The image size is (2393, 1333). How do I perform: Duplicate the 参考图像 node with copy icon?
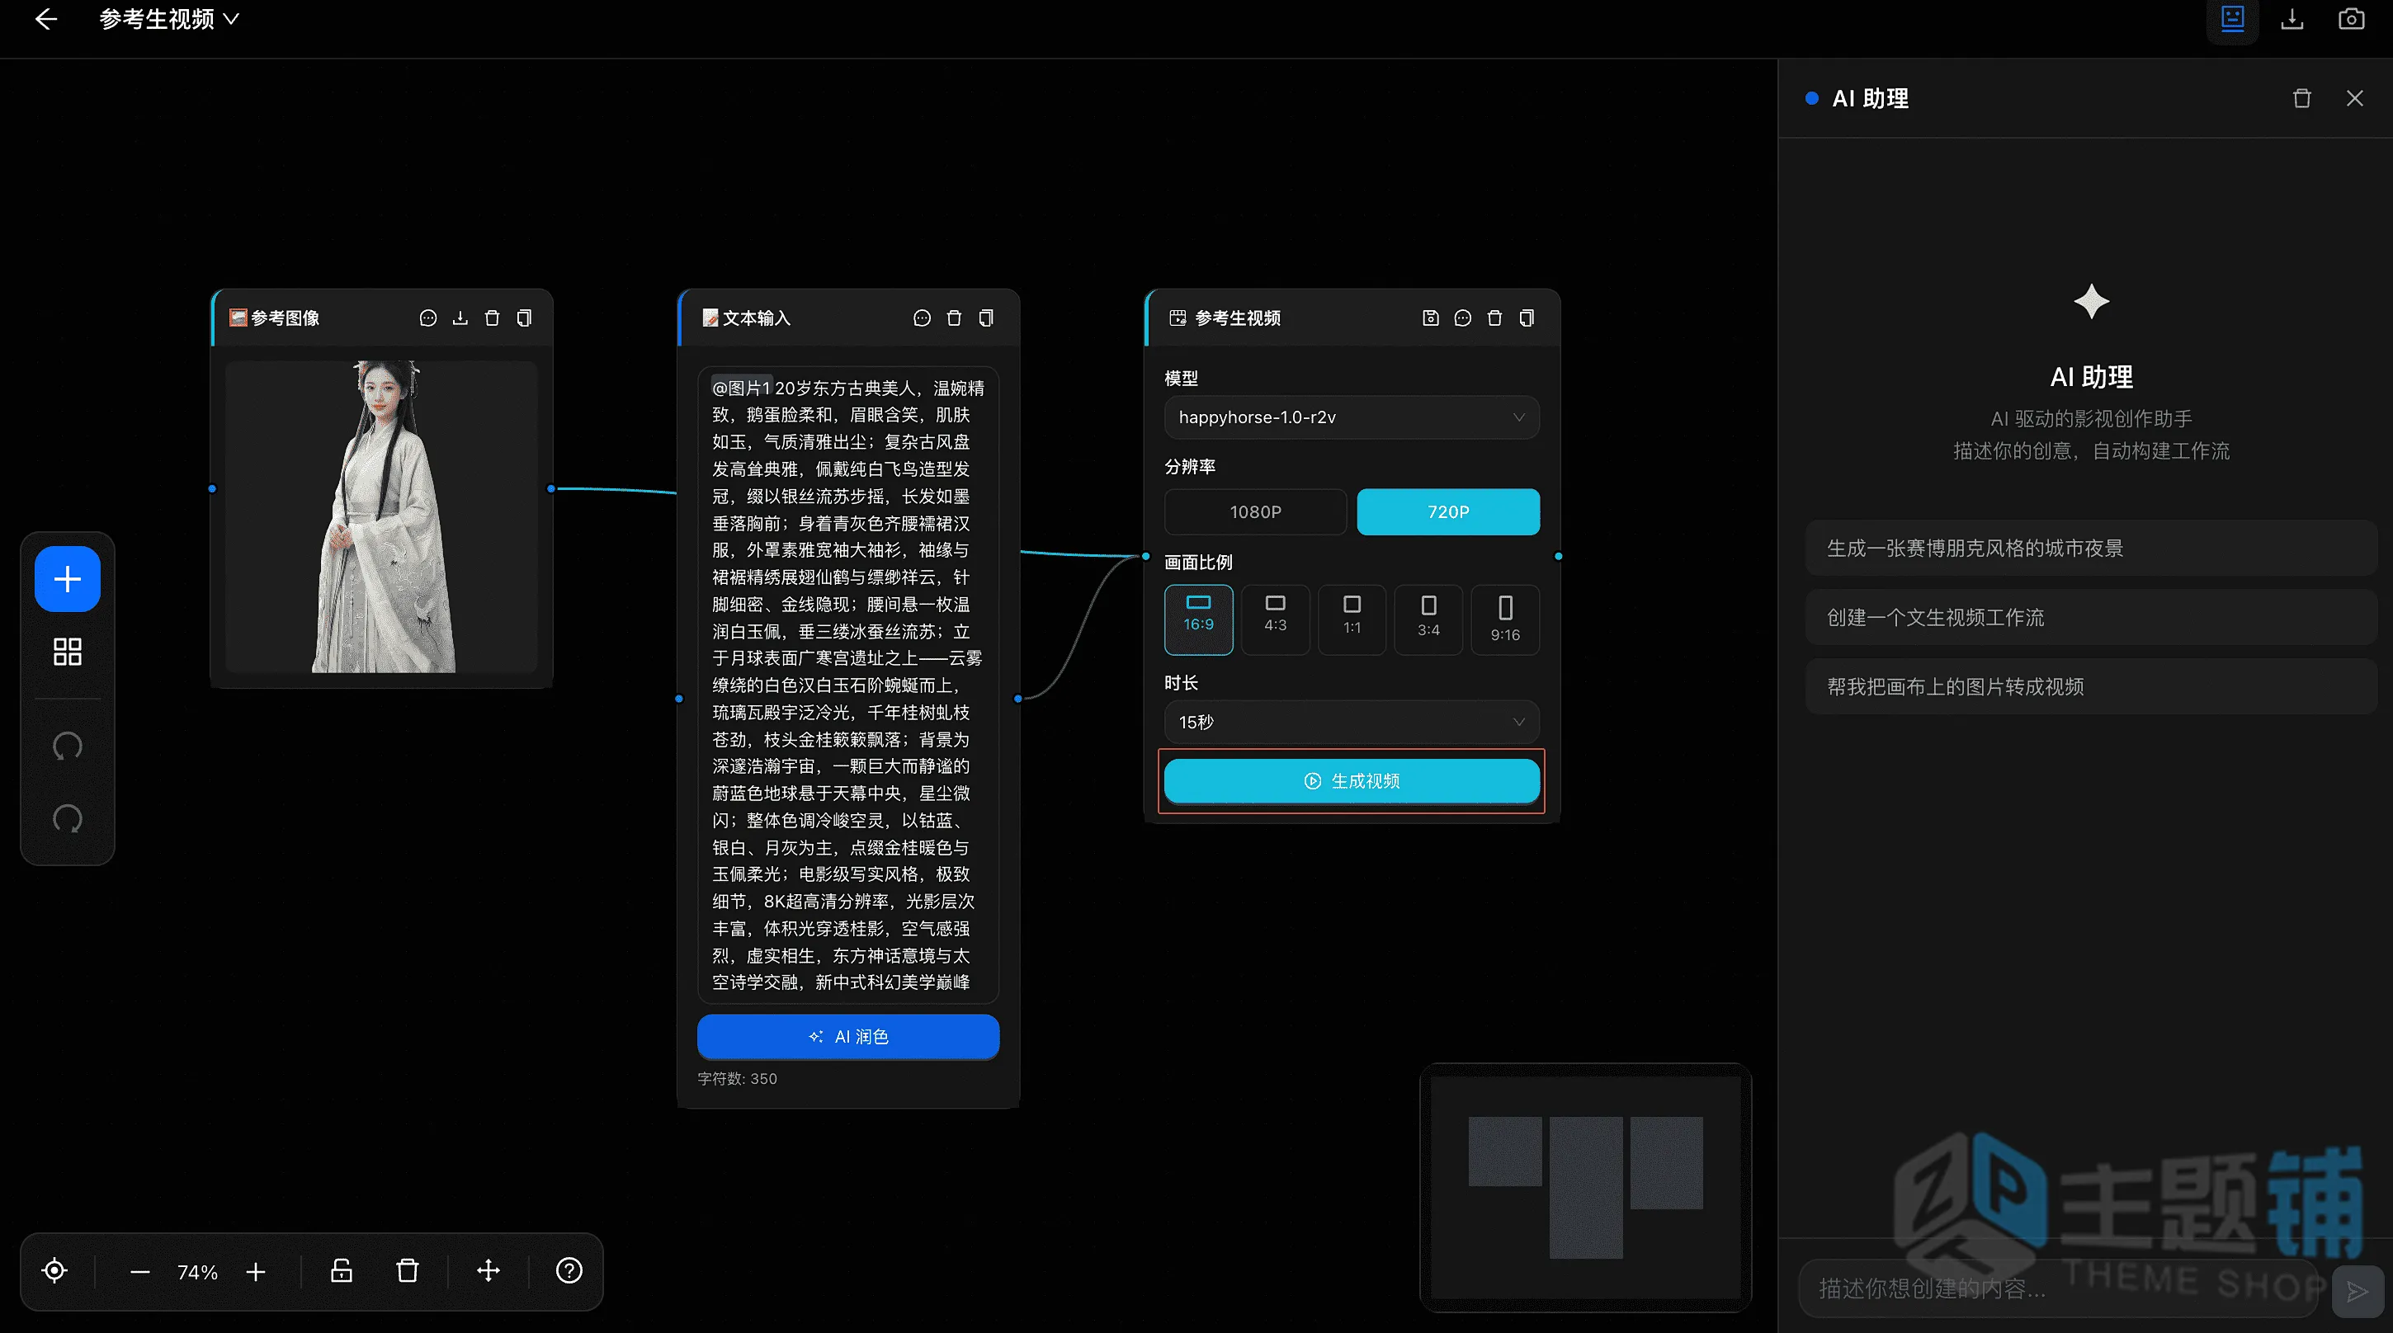click(524, 318)
